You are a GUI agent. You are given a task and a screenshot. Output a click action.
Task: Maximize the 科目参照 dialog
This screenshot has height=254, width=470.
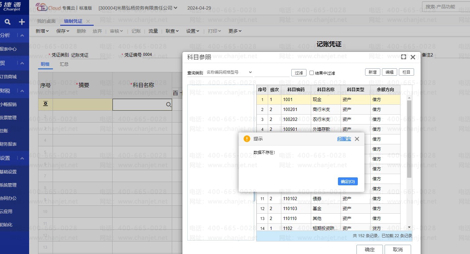(x=403, y=57)
